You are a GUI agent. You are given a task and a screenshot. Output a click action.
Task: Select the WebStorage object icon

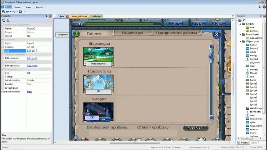pos(247,108)
